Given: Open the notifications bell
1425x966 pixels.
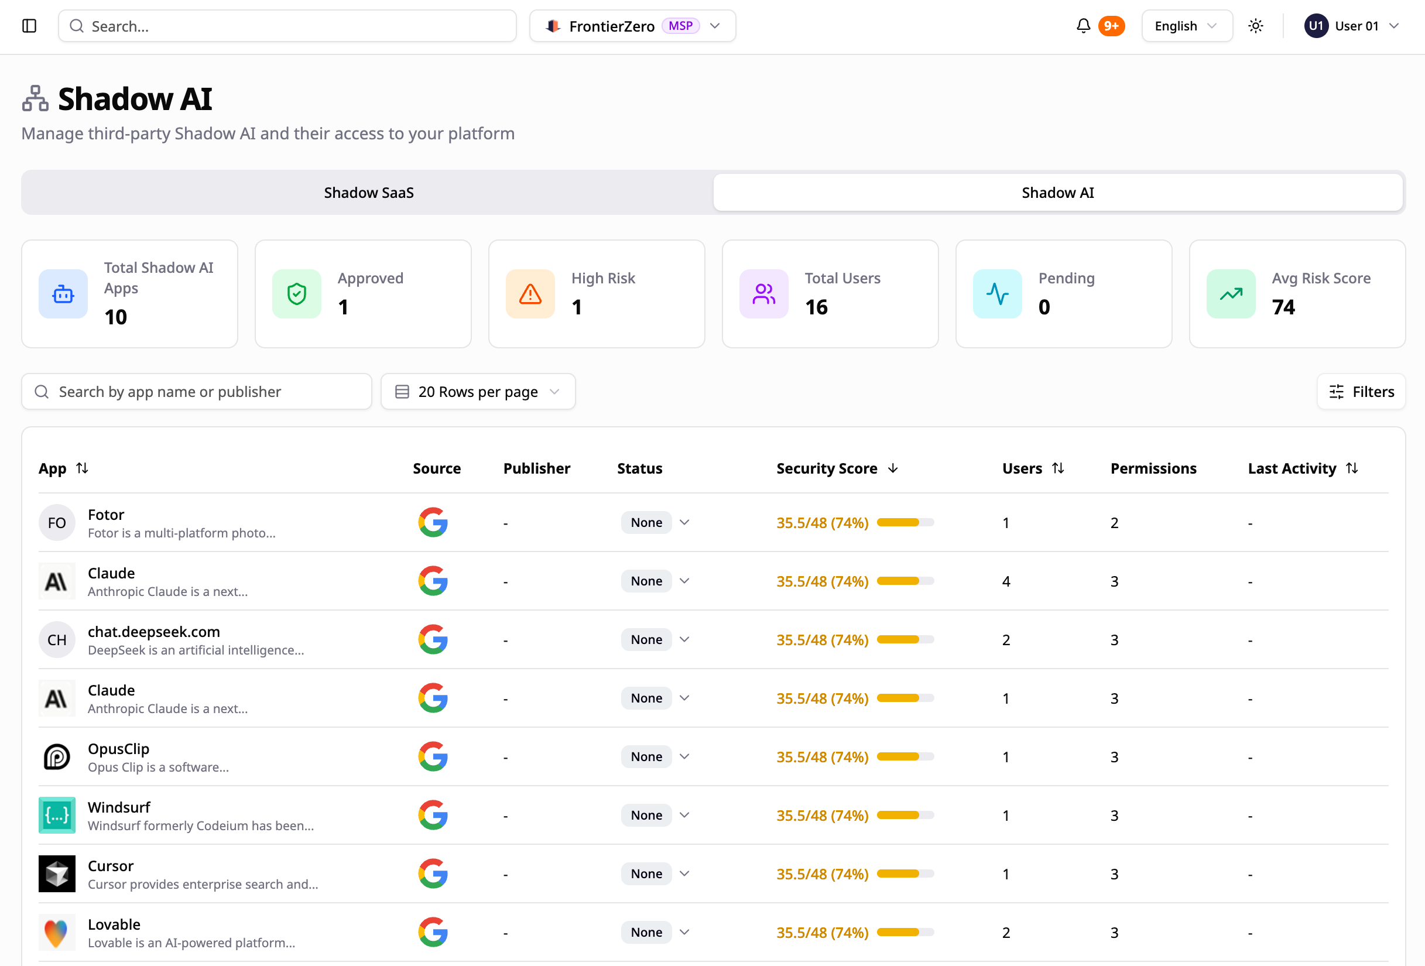Looking at the screenshot, I should point(1083,26).
